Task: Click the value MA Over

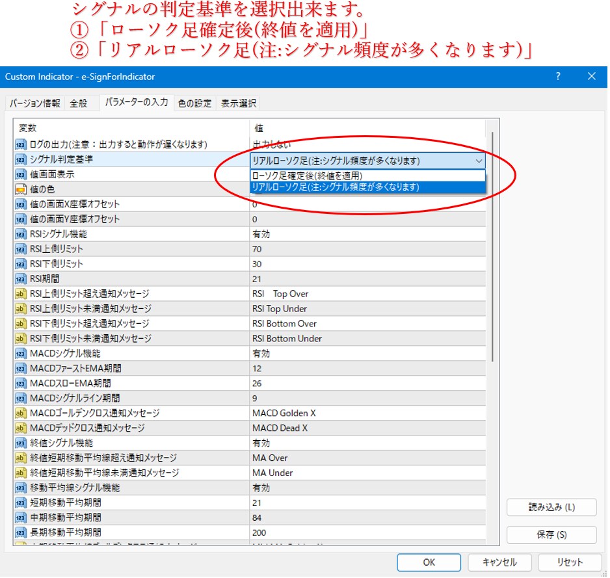Action: click(x=270, y=458)
